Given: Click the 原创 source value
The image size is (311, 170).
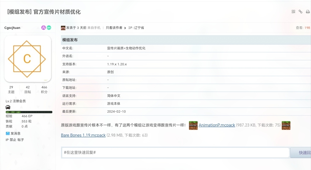Looking at the screenshot, I should (111, 72).
